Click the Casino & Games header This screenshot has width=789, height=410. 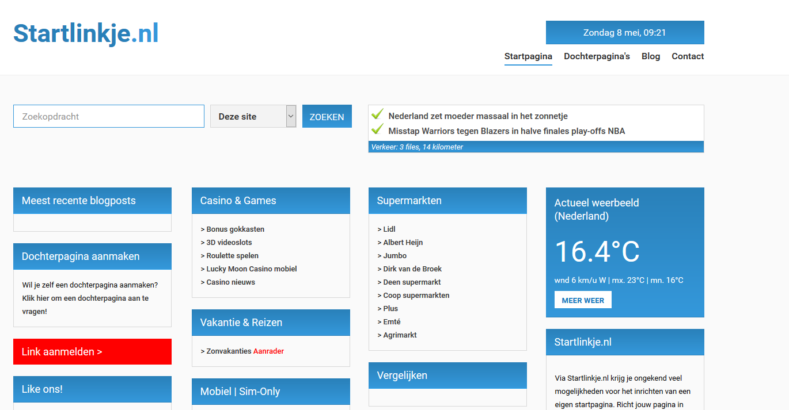pyautogui.click(x=271, y=201)
